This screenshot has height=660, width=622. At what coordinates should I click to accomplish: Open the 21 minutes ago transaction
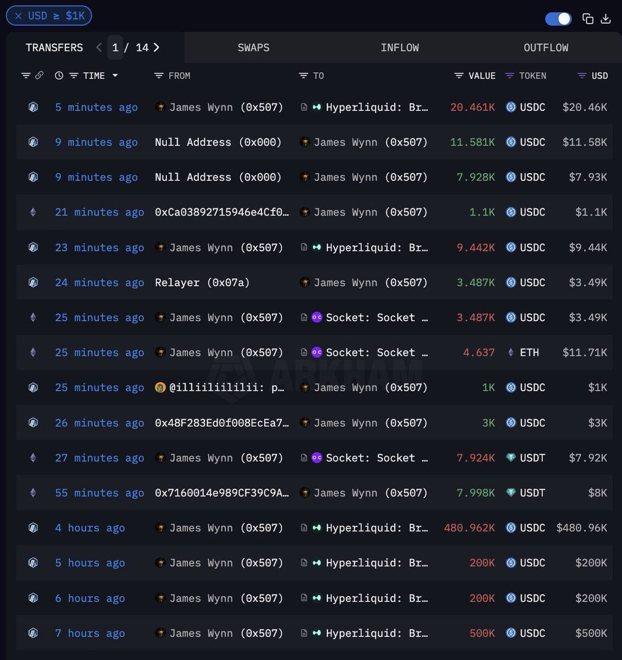pos(99,212)
